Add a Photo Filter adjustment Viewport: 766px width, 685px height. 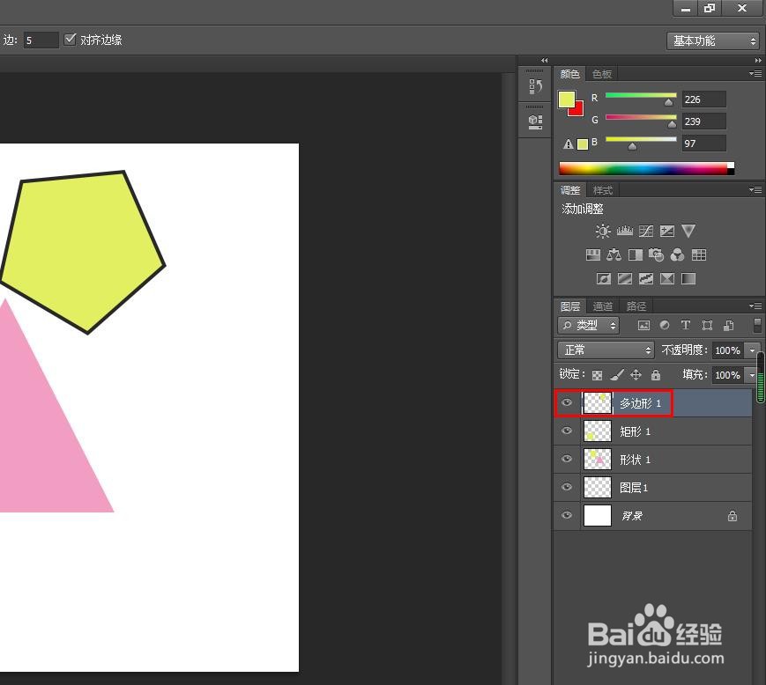[x=656, y=254]
